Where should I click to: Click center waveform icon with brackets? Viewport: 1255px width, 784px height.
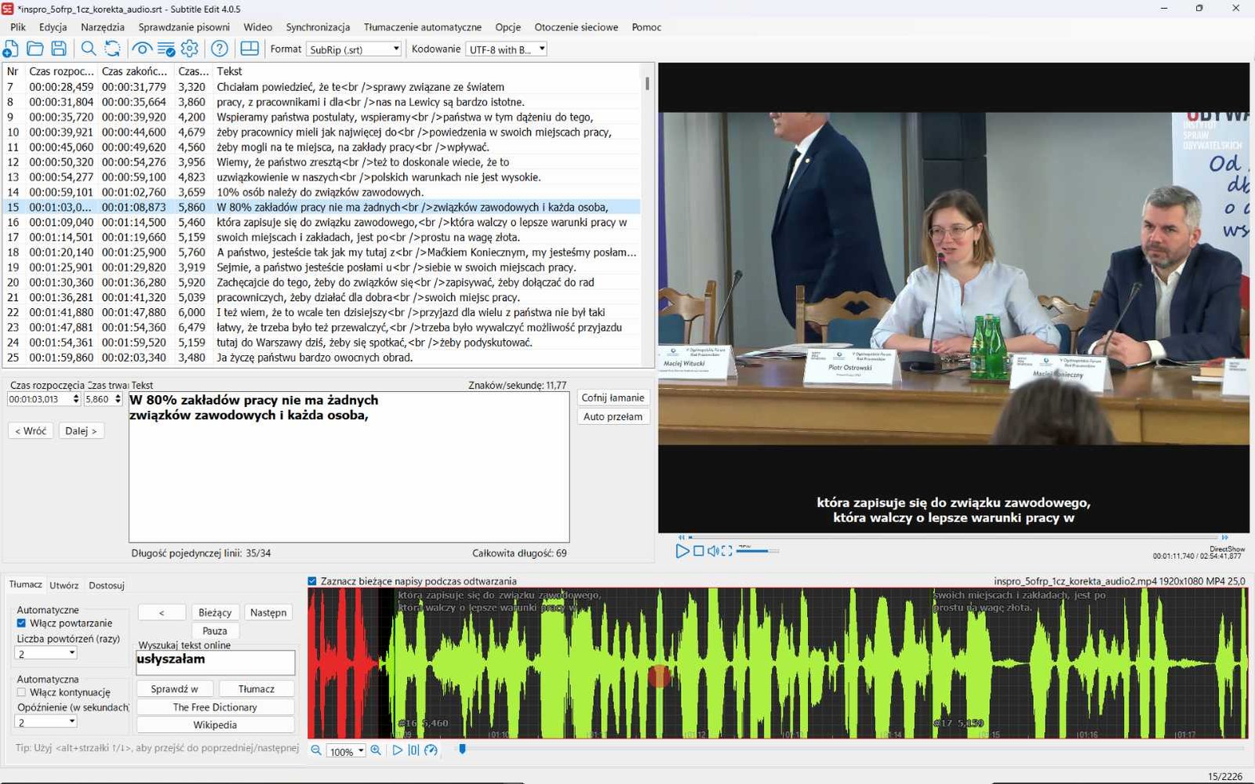(413, 750)
